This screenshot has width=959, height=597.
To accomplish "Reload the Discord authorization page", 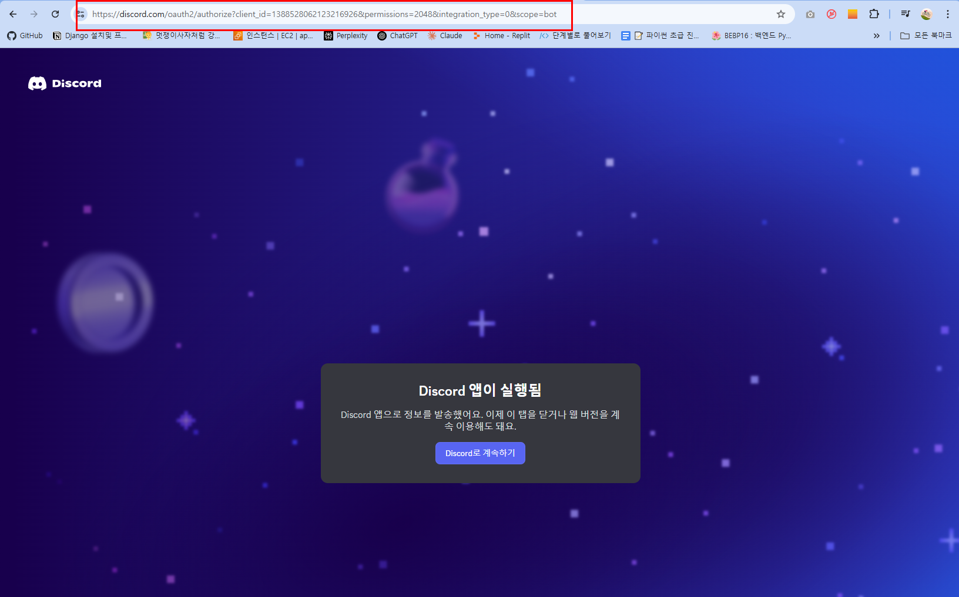I will (55, 14).
